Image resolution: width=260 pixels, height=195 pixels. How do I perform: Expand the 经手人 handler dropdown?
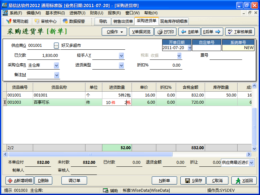click(x=122, y=56)
